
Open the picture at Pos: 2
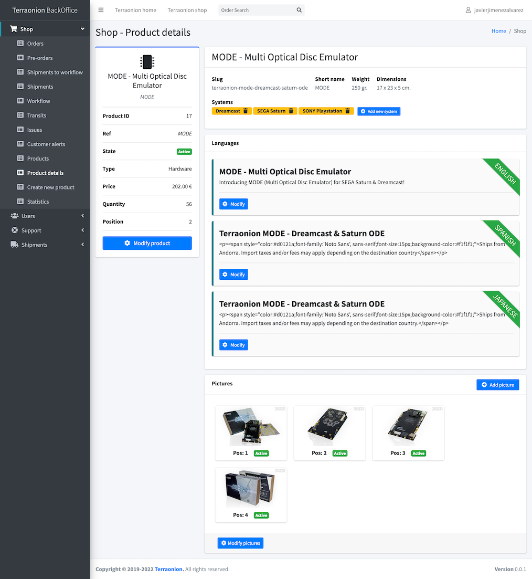(329, 427)
